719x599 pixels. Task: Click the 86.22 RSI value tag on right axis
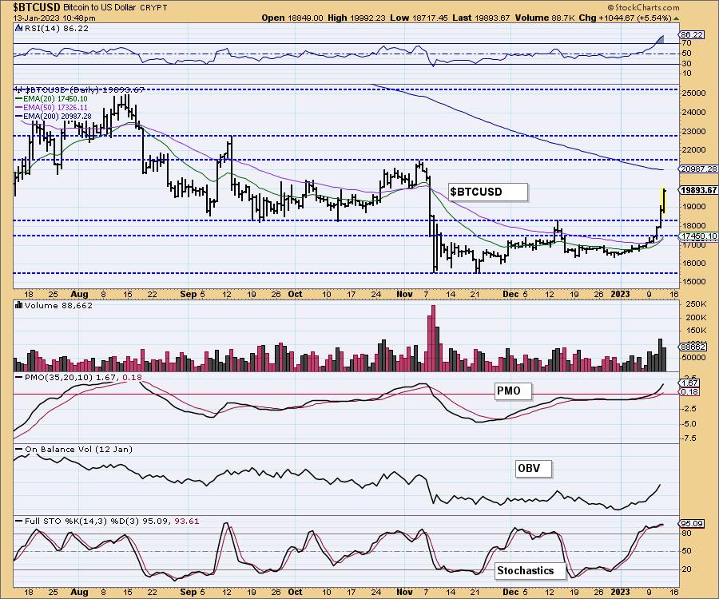(x=692, y=35)
